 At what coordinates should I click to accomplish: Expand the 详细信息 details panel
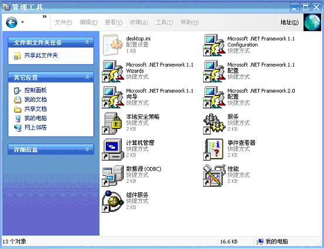(x=87, y=149)
